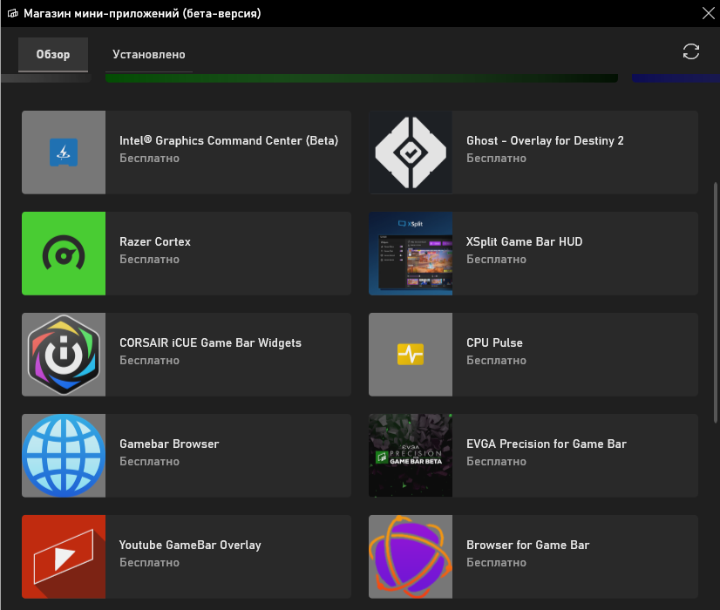Click the vertical scrollbar thumb
720x610 pixels.
tap(715, 303)
